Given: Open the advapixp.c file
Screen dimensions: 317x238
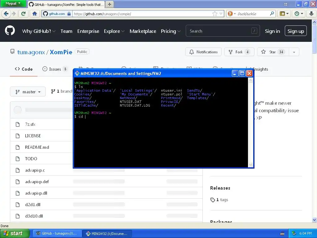Looking at the screenshot, I should coord(35,170).
